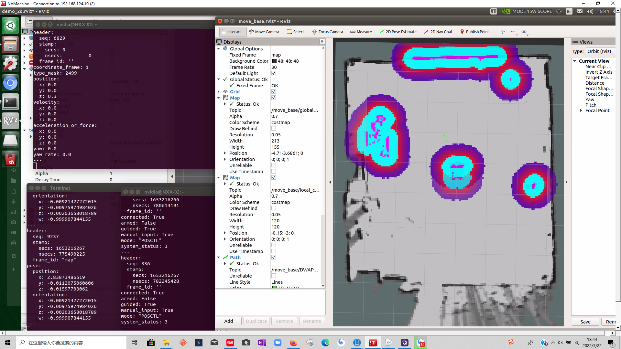This screenshot has width=621, height=349.
Task: Open the volume indicator in top bar
Action: click(x=590, y=11)
